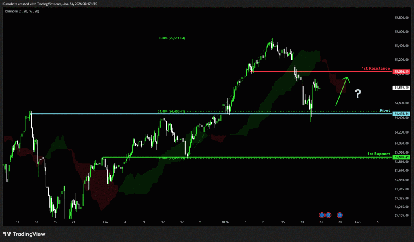The height and width of the screenshot is (242, 414).
Task: Click the white question mark annotation
Action: (358, 94)
